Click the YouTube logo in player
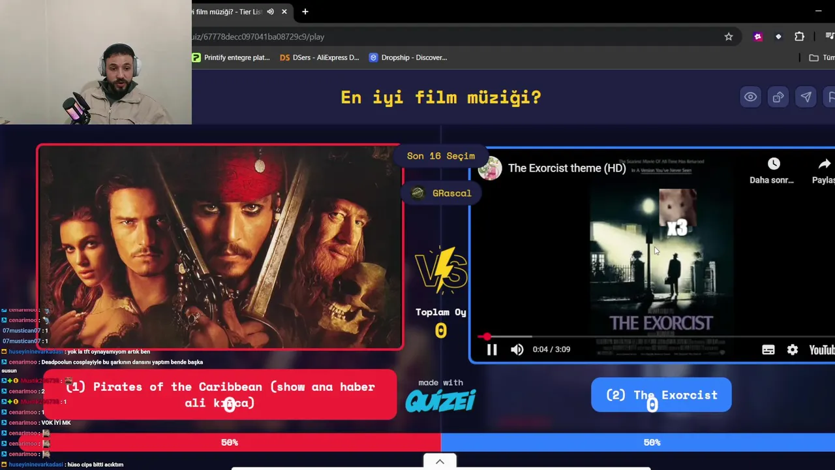Viewport: 835px width, 470px height. (821, 350)
